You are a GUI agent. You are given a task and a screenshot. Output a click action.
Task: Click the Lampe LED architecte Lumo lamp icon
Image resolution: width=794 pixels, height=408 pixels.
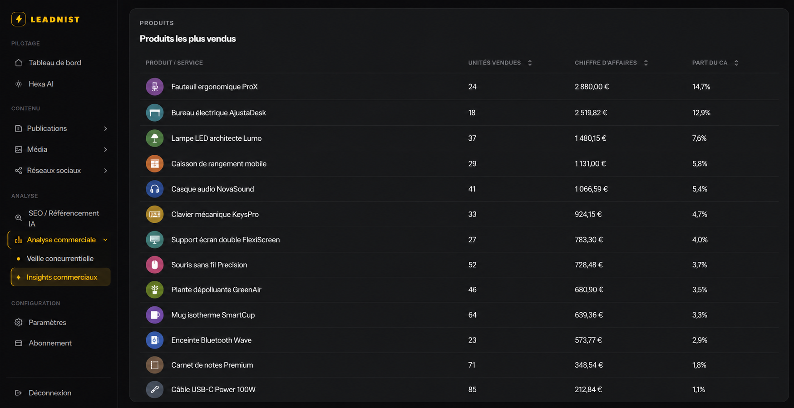[x=155, y=138]
